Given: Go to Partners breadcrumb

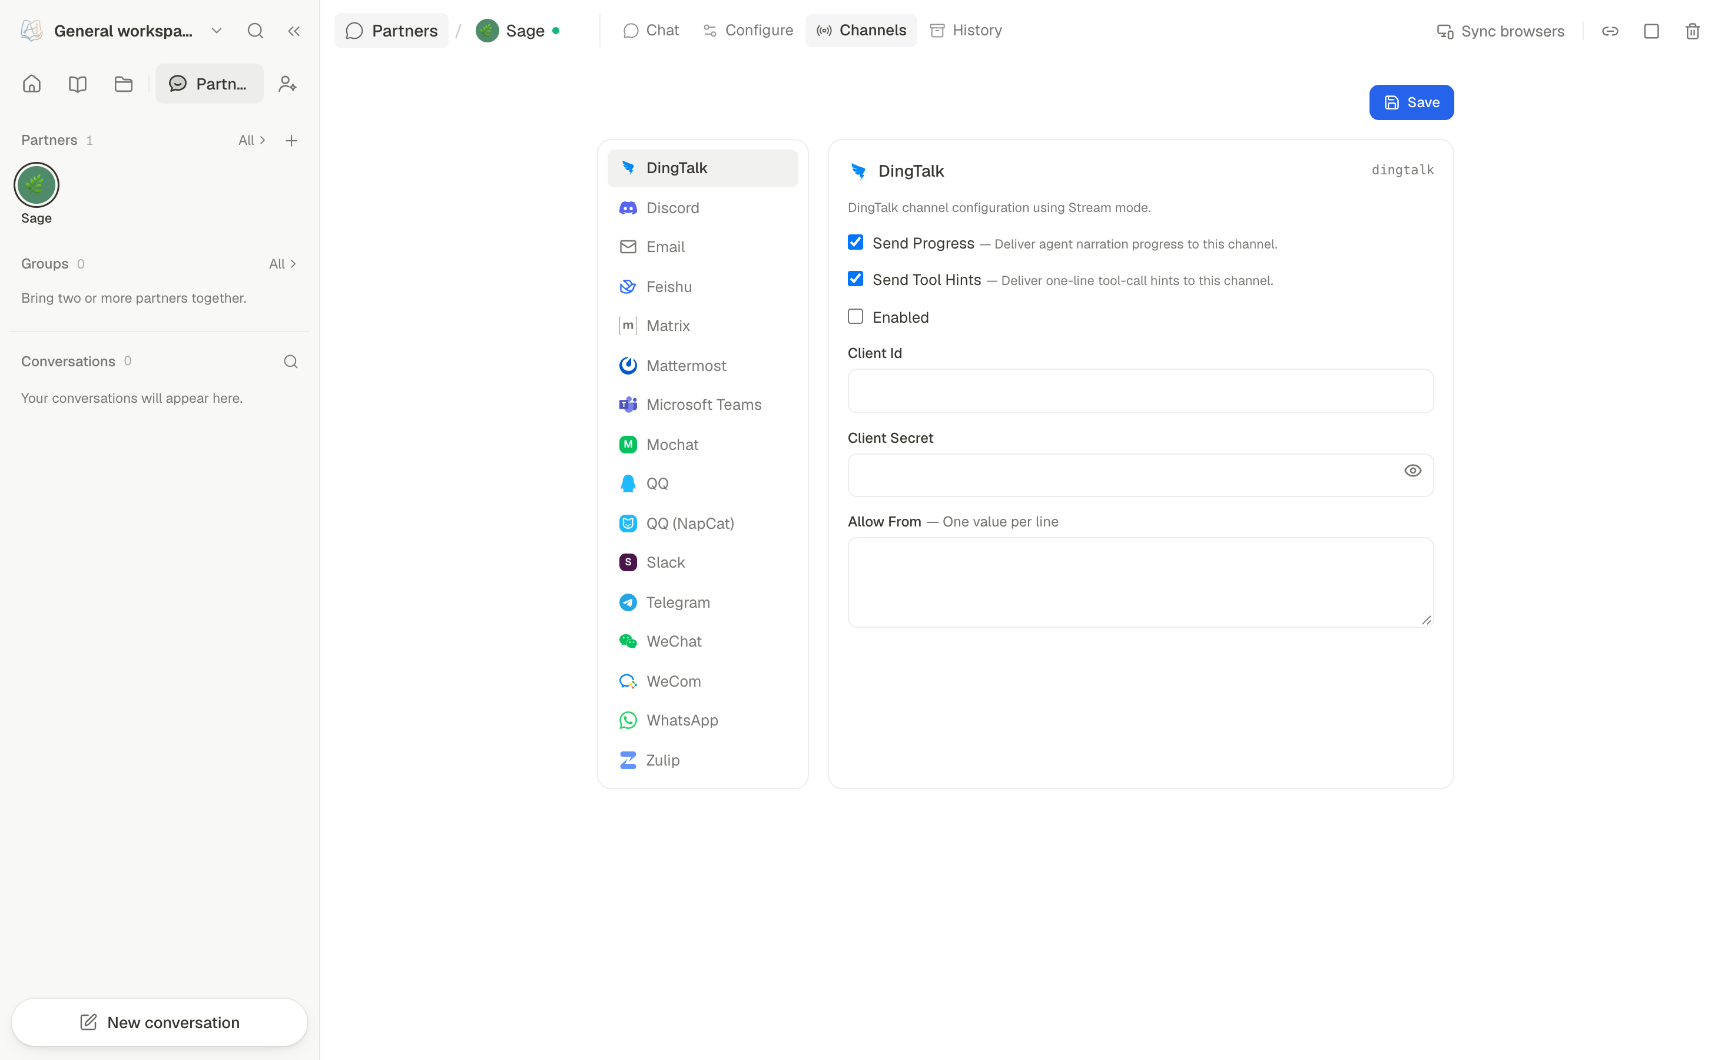Looking at the screenshot, I should click(x=392, y=31).
